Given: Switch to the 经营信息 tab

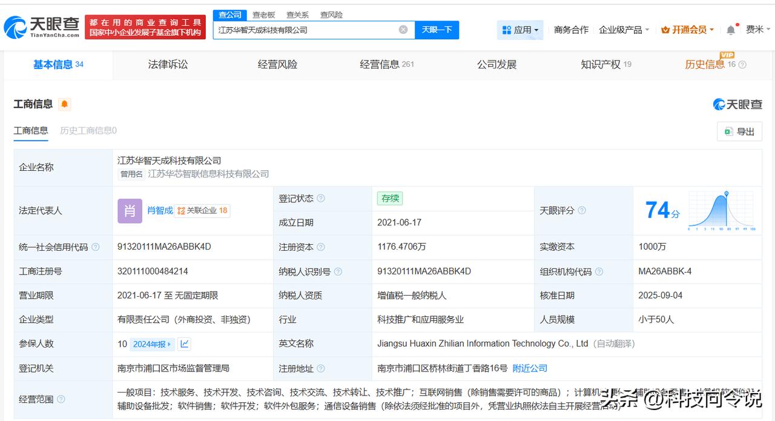Looking at the screenshot, I should 387,65.
